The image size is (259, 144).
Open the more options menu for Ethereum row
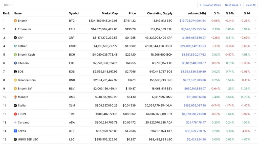[255, 29]
